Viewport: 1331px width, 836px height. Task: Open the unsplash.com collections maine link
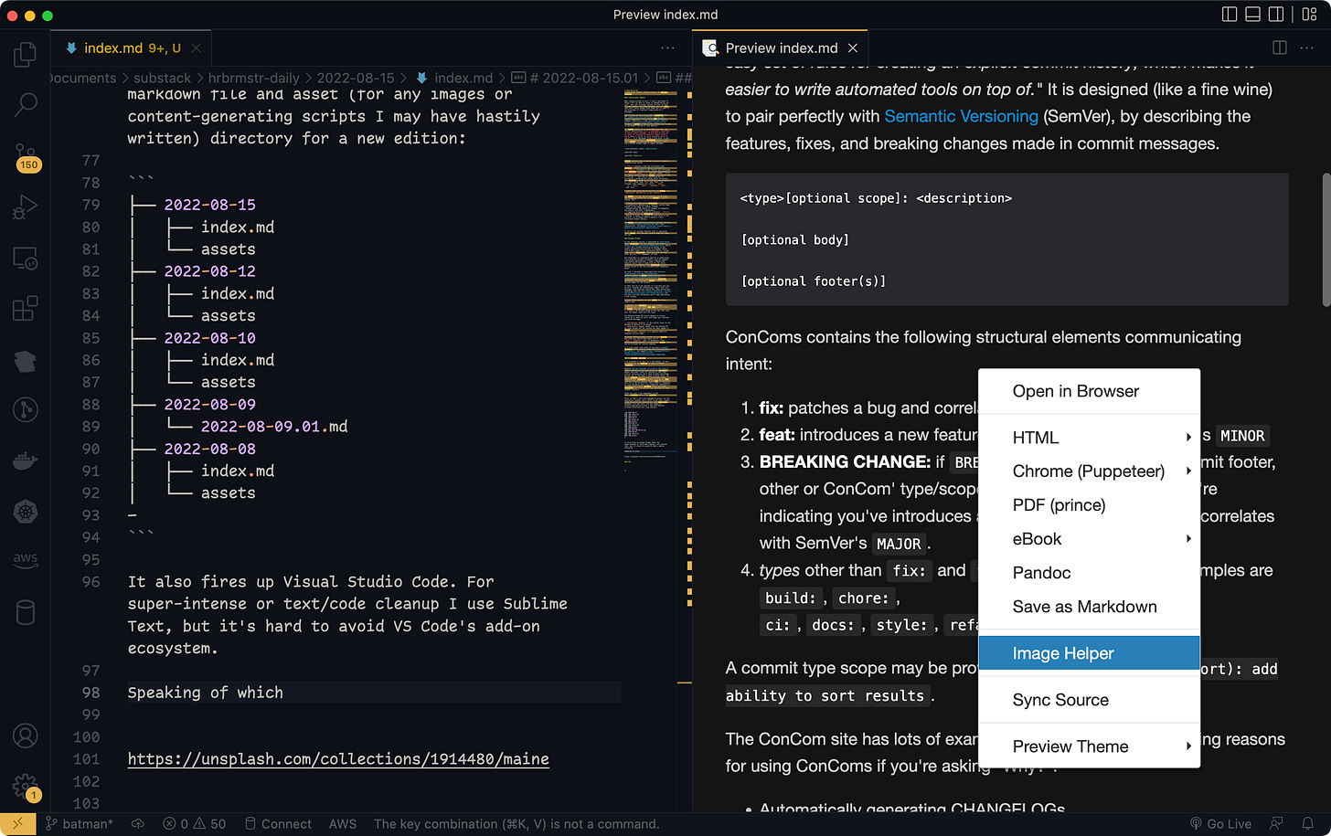(x=338, y=759)
